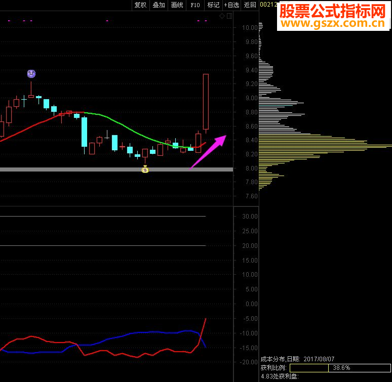Click the 获利比例 label

point(273,368)
